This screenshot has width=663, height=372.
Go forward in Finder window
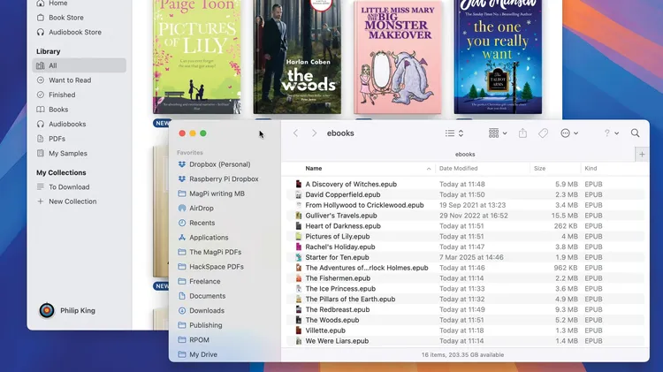(314, 133)
